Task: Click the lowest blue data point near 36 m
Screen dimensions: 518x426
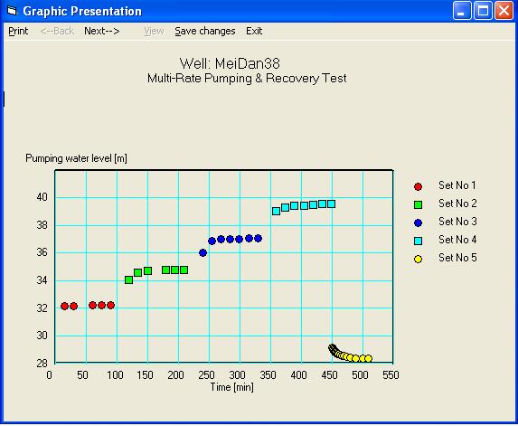Action: click(202, 253)
